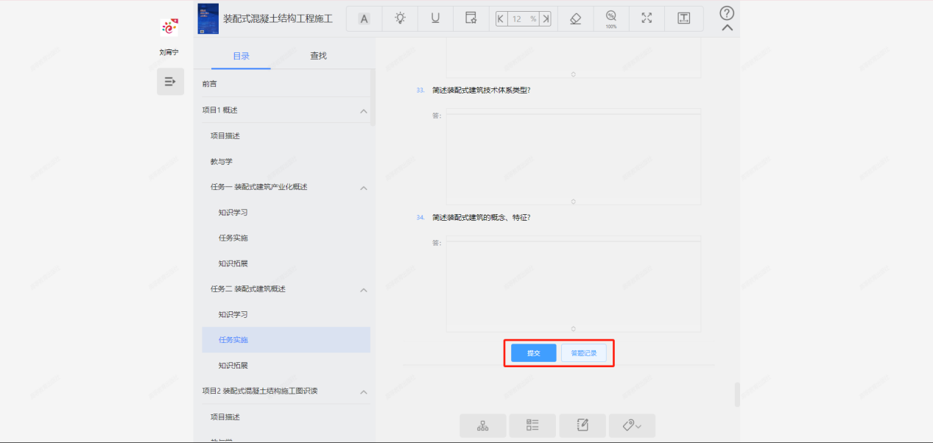Collapse the top toolbar with up chevron
933x443 pixels.
727,28
